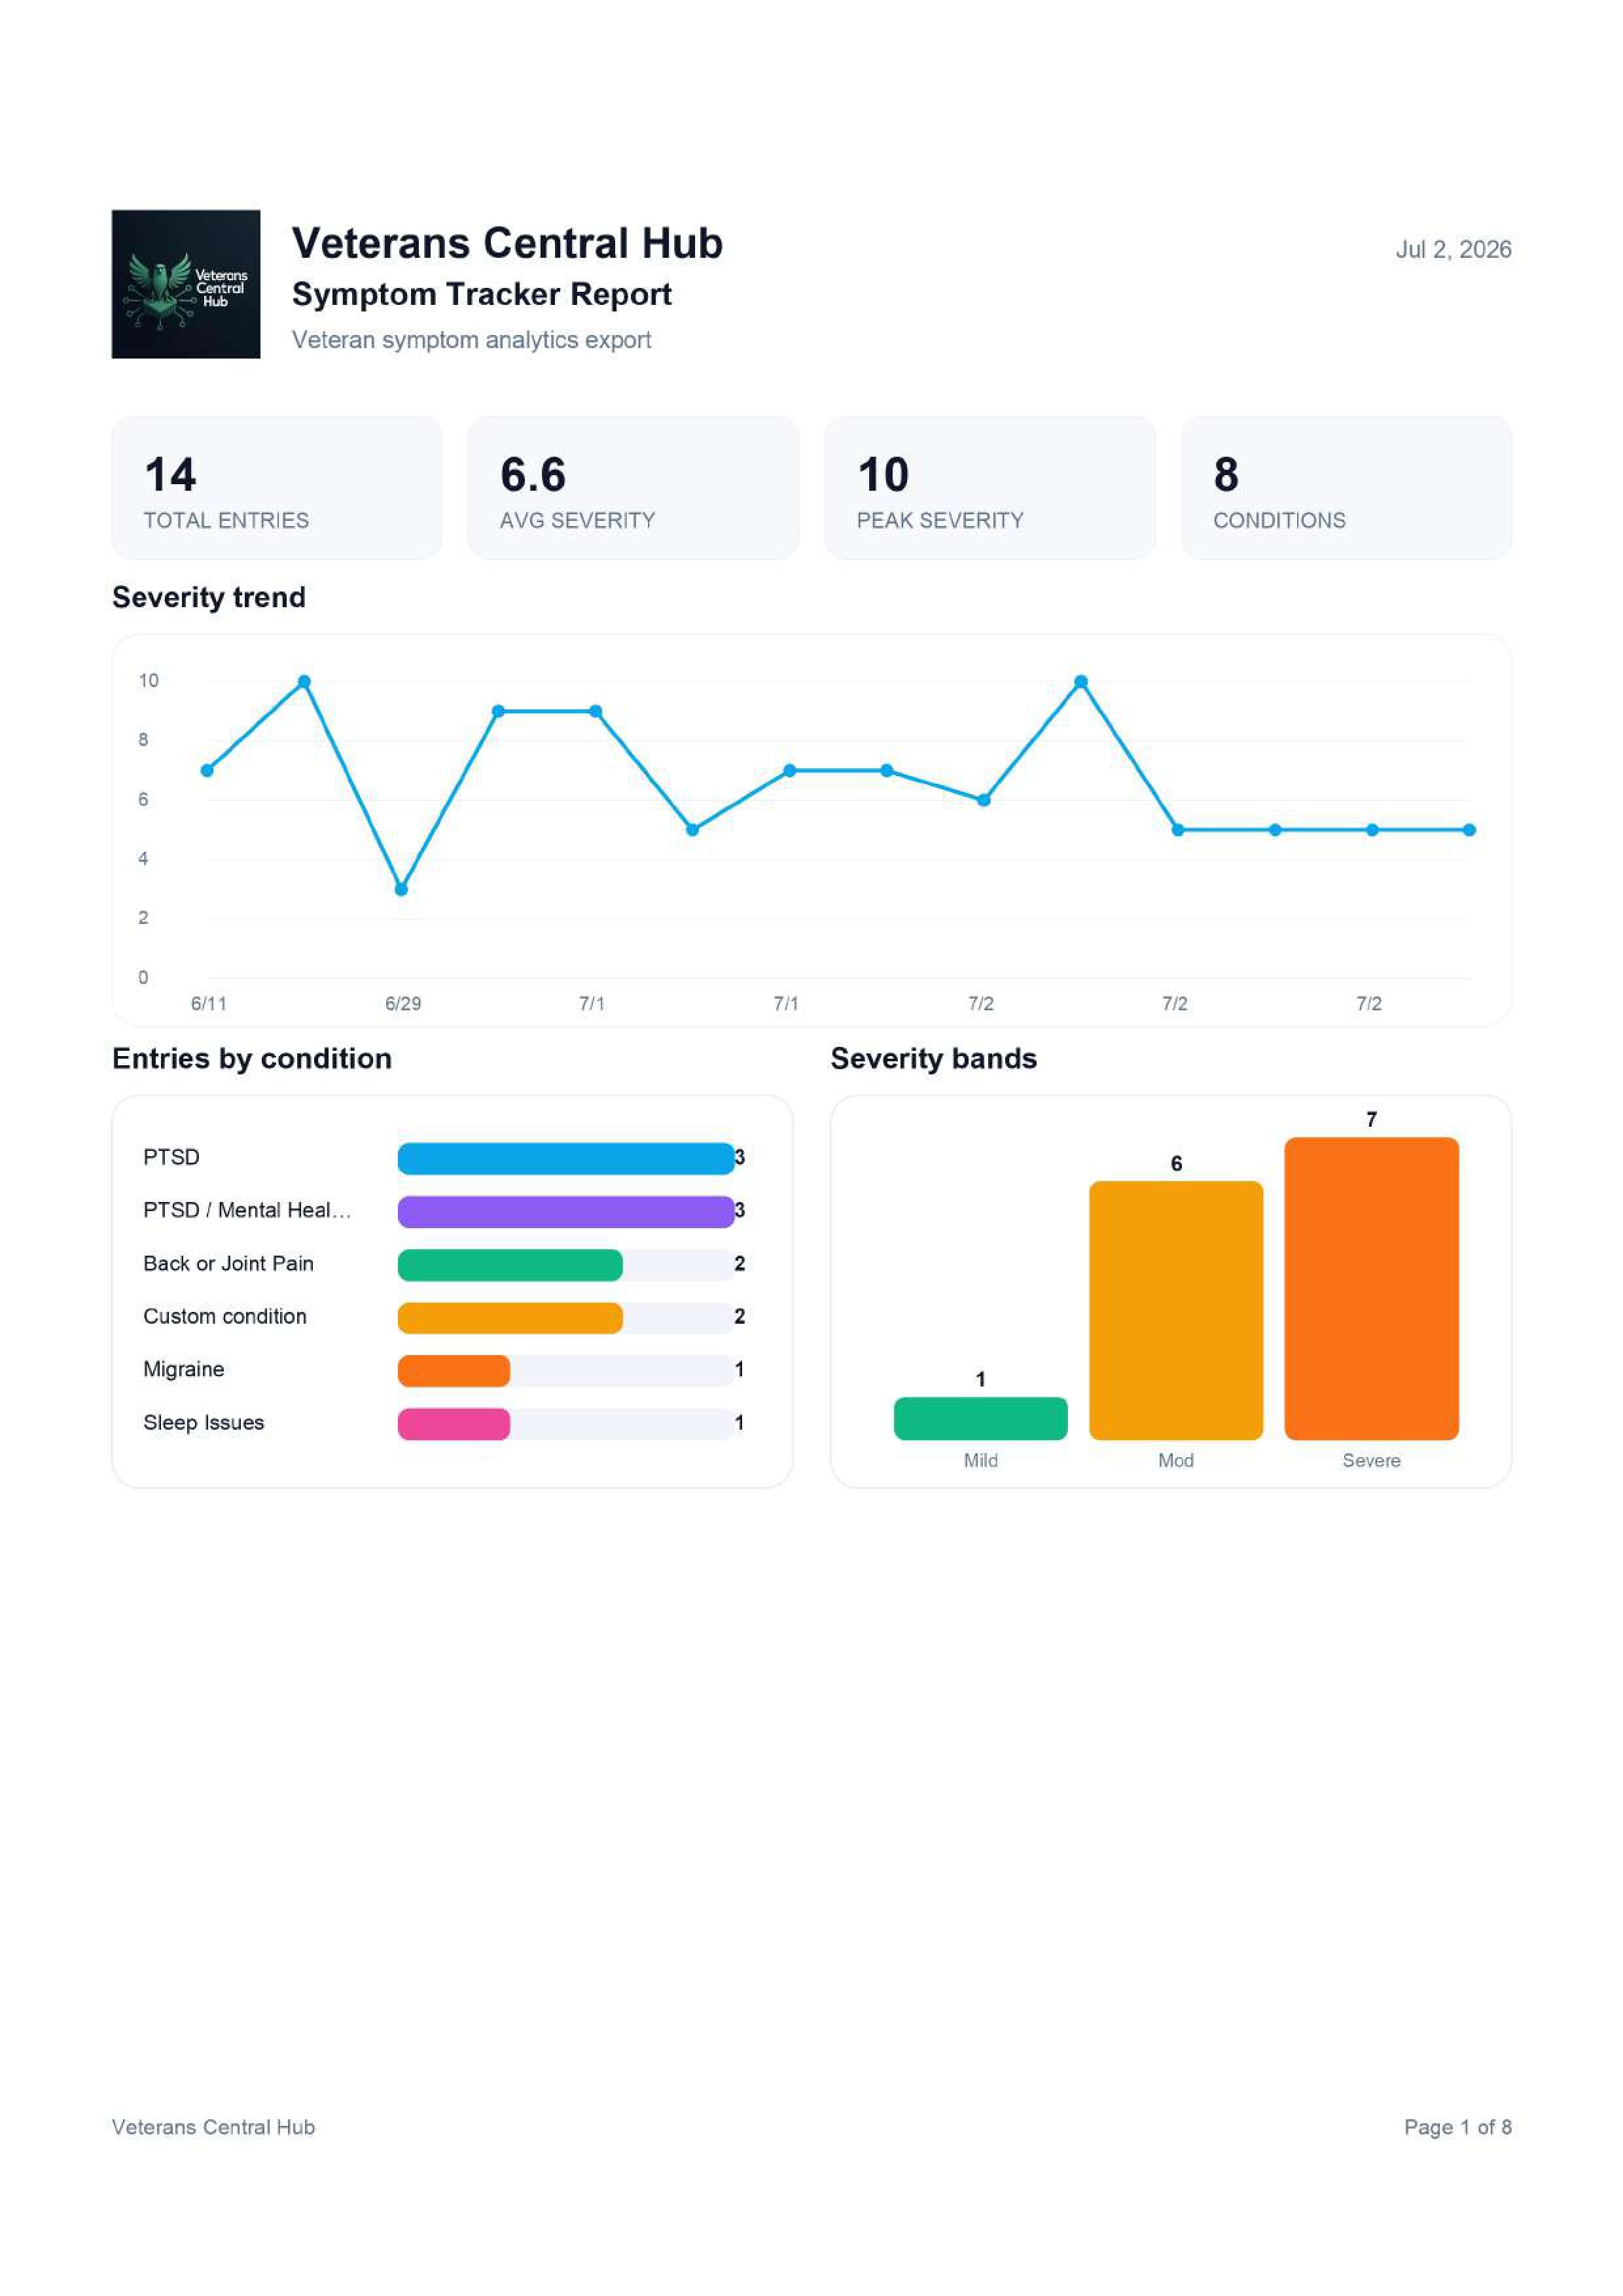Click the "7" value above Severe bar
Image resolution: width=1623 pixels, height=2296 pixels.
(x=1371, y=1119)
